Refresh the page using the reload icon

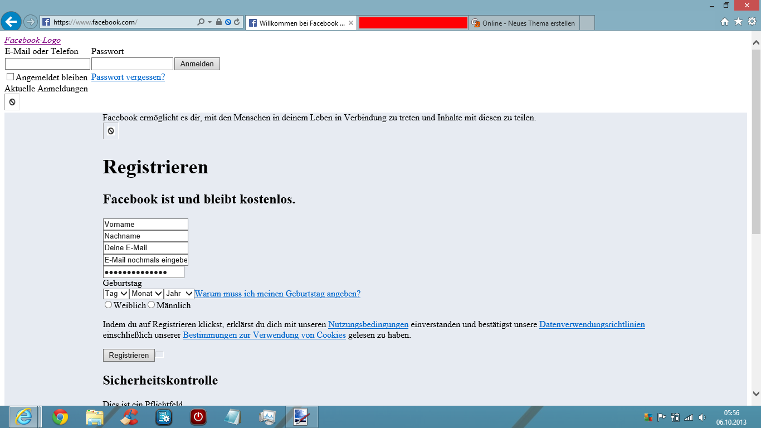tap(237, 22)
